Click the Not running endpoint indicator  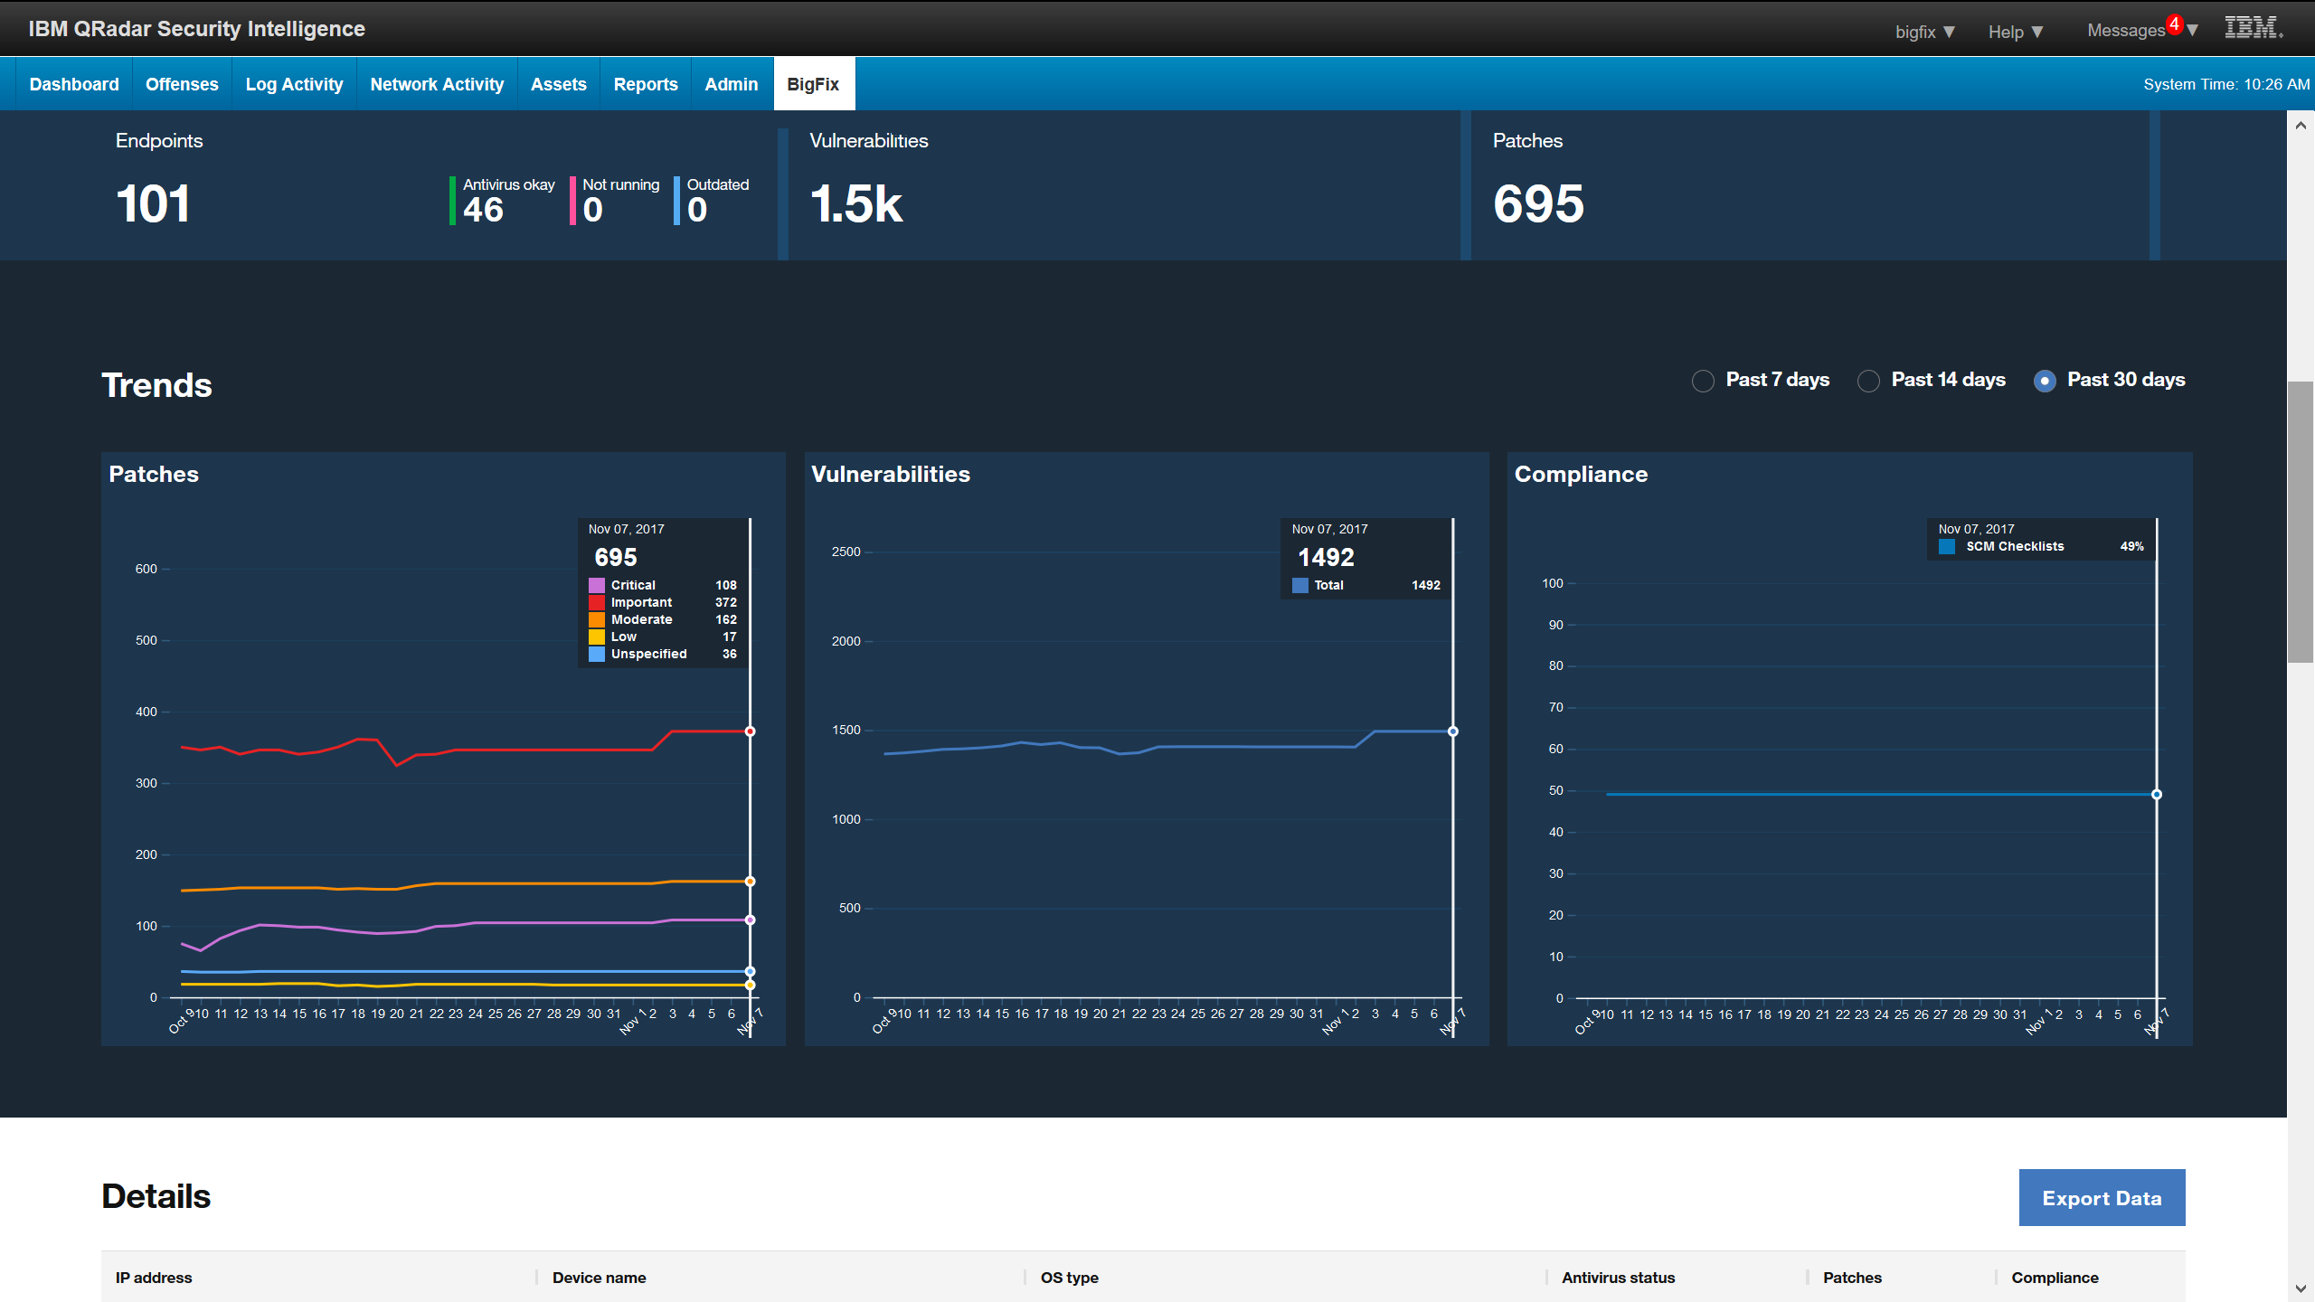pyautogui.click(x=608, y=201)
